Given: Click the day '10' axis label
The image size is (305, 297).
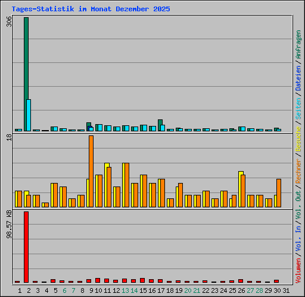Looking at the screenshot, I should tap(98, 290).
